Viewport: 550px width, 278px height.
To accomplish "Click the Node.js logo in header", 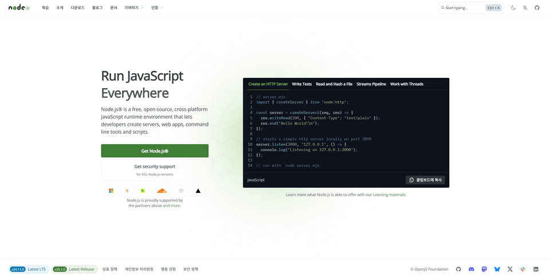I will point(19,7).
